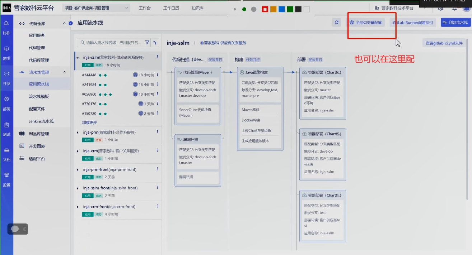Image resolution: width=472 pixels, height=255 pixels.
Task: Open the gear settings icon in the top bar
Action: tap(441, 8)
